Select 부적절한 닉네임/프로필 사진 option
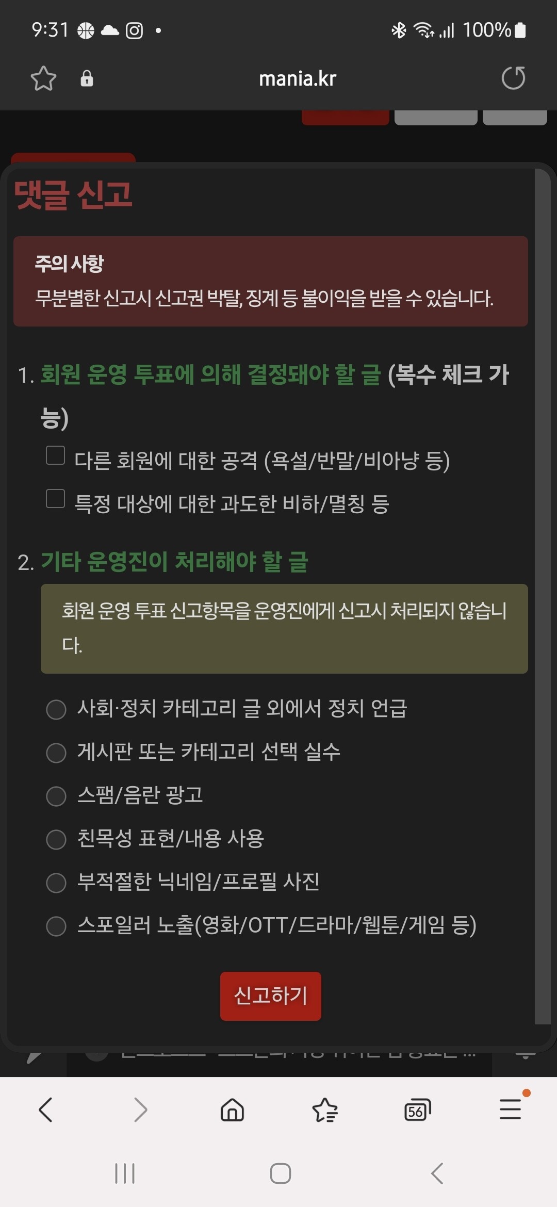 tap(56, 883)
